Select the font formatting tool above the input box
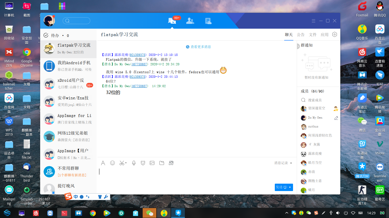This screenshot has height=218, width=389. pos(103,163)
